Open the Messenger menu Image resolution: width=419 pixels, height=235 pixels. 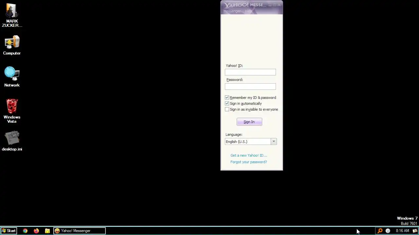[232, 11]
